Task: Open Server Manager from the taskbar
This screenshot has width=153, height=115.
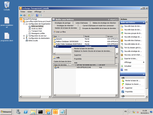Action: [x=18, y=112]
